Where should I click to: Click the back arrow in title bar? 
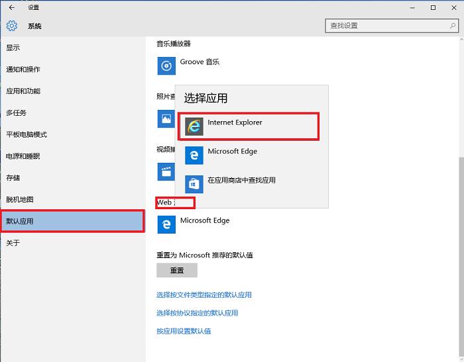(12, 8)
